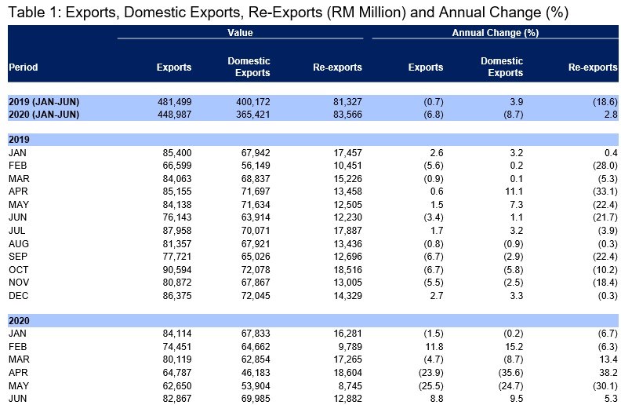Click the table title "Table 1" heading
Screen dimensions: 621x405
click(288, 13)
